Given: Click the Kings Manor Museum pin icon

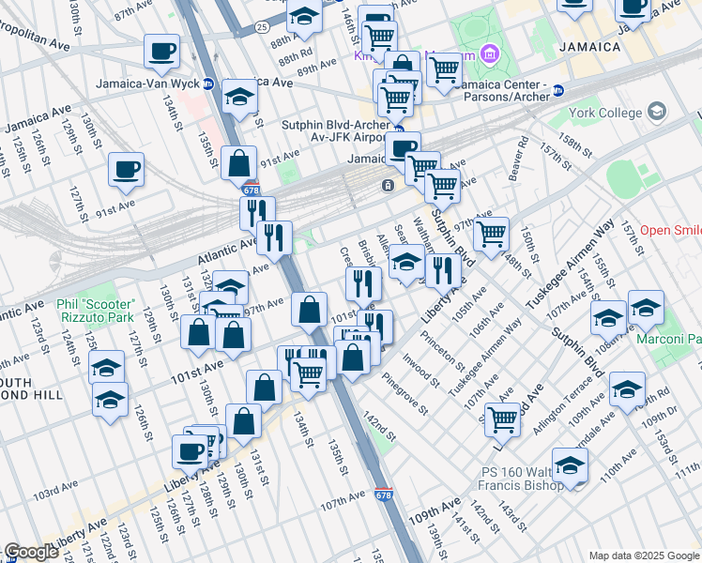Looking at the screenshot, I should click(489, 55).
